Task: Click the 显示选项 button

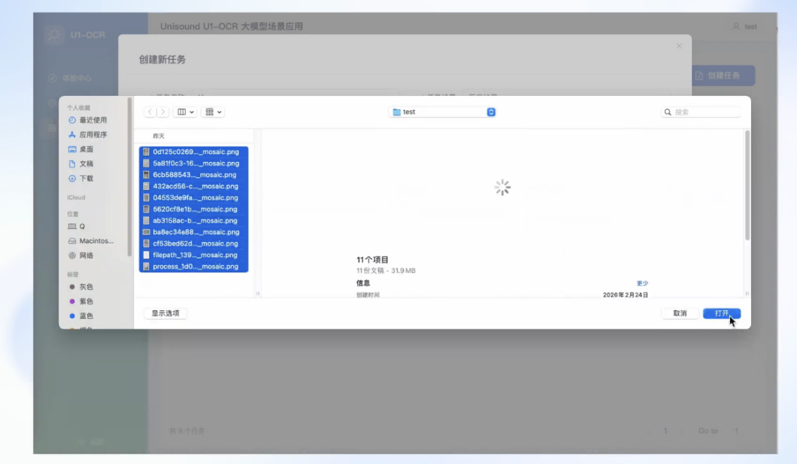Action: pos(166,314)
